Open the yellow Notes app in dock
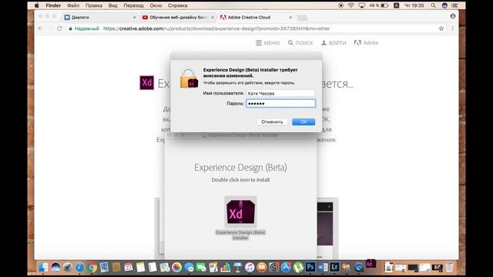 click(x=140, y=267)
